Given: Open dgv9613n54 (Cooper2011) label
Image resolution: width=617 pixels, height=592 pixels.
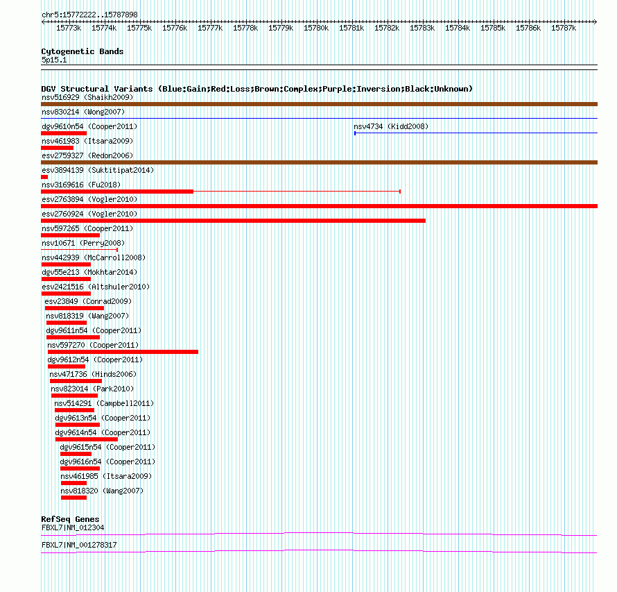Looking at the screenshot, I should click(103, 418).
